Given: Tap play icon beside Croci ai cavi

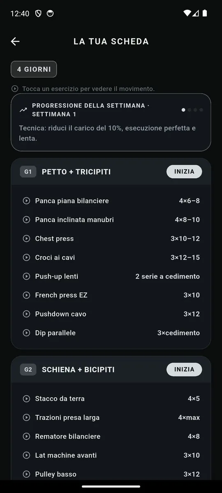Looking at the screenshot, I should point(26,258).
